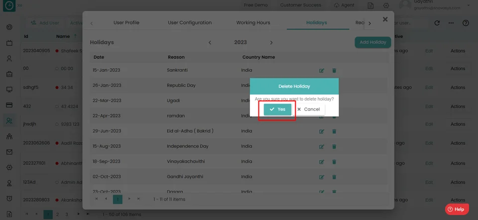This screenshot has width=478, height=220.
Task: Confirm deletion with the Yes button
Action: click(x=277, y=110)
